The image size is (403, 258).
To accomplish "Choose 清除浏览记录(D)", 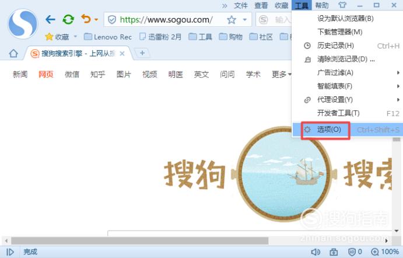I will tap(347, 59).
